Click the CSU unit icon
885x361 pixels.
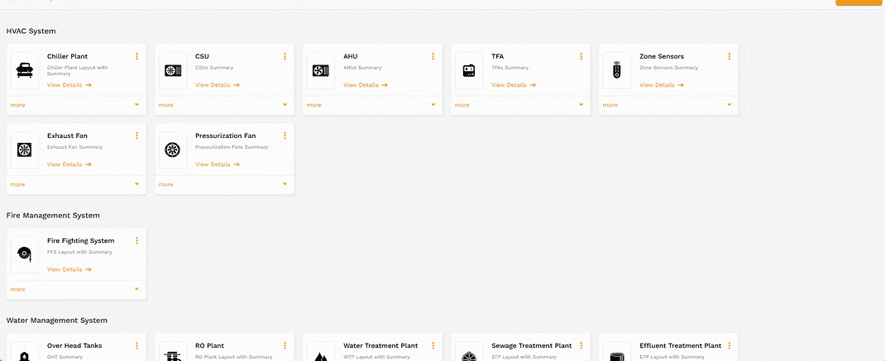(173, 70)
